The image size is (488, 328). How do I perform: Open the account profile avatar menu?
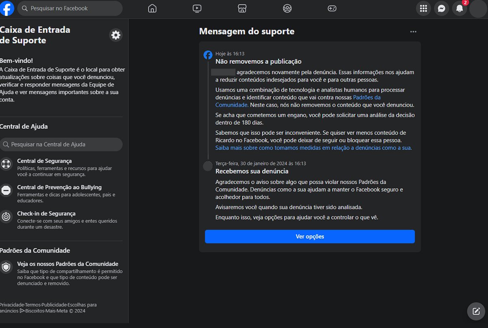coord(478,9)
